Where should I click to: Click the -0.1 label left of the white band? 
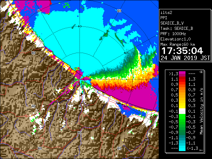coord(174,111)
